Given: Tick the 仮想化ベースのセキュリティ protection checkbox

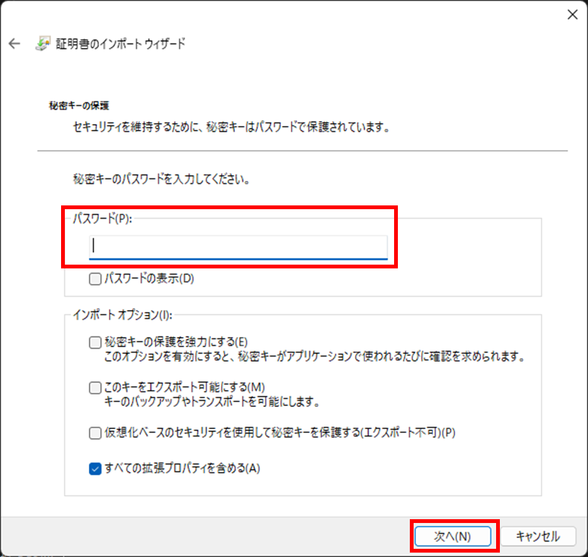Looking at the screenshot, I should pyautogui.click(x=95, y=433).
